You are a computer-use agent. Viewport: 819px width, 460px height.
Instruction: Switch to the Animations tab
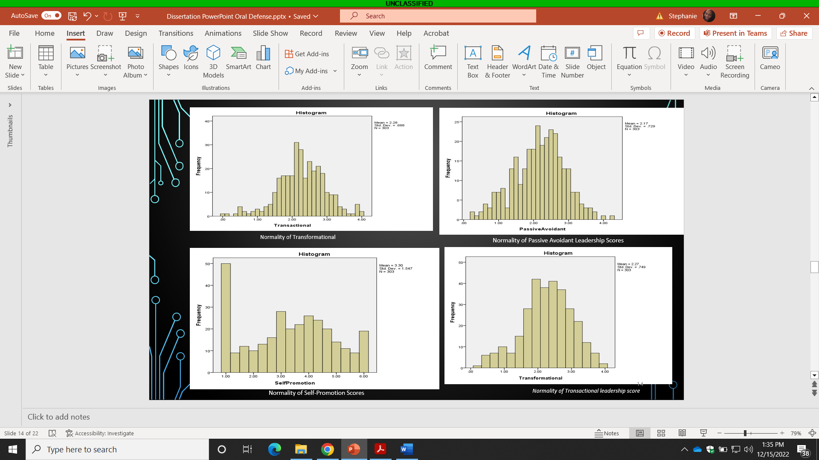(223, 33)
